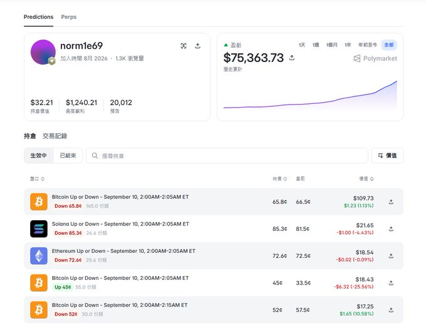
Task: Click the norm1e69 profile avatar
Action: tap(43, 52)
